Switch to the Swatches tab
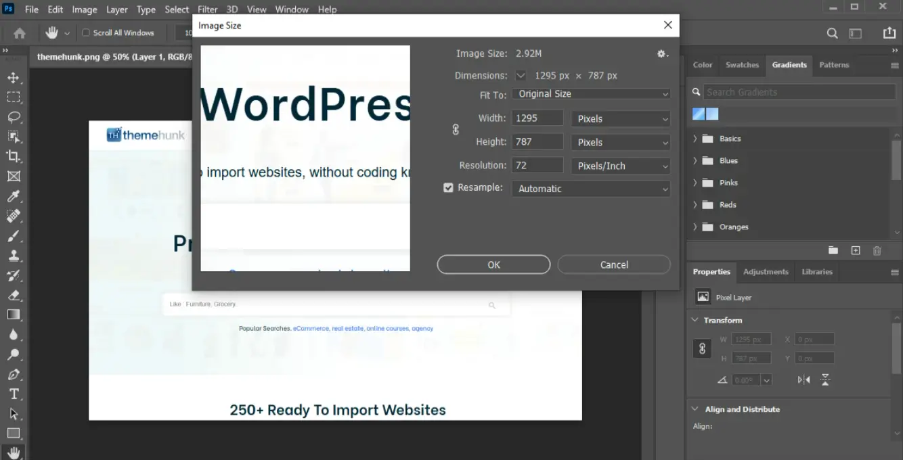Image resolution: width=903 pixels, height=460 pixels. click(742, 65)
